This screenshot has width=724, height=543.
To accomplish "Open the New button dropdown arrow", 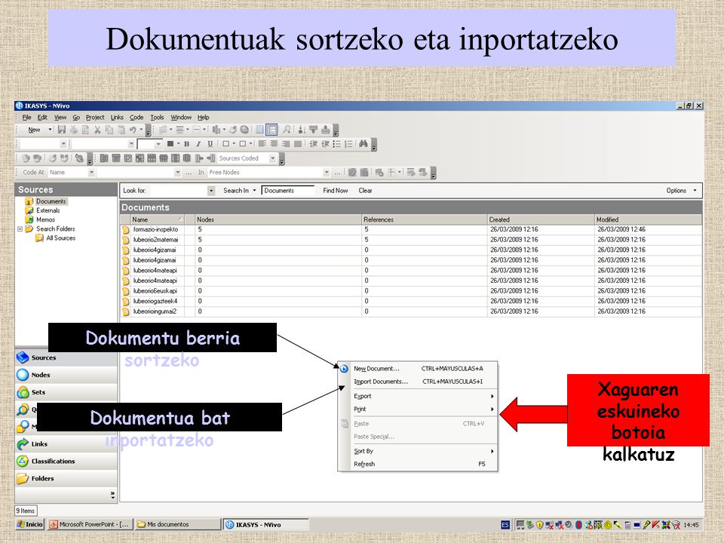I will (50, 130).
